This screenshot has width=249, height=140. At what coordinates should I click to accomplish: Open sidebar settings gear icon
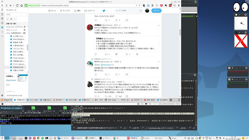[2, 95]
